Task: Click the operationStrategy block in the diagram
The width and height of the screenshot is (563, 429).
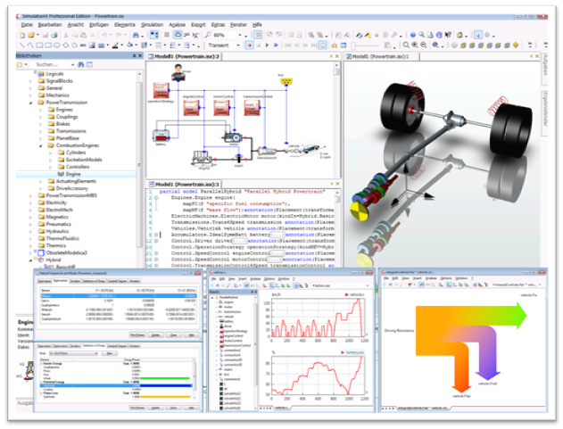Action: pos(162,89)
